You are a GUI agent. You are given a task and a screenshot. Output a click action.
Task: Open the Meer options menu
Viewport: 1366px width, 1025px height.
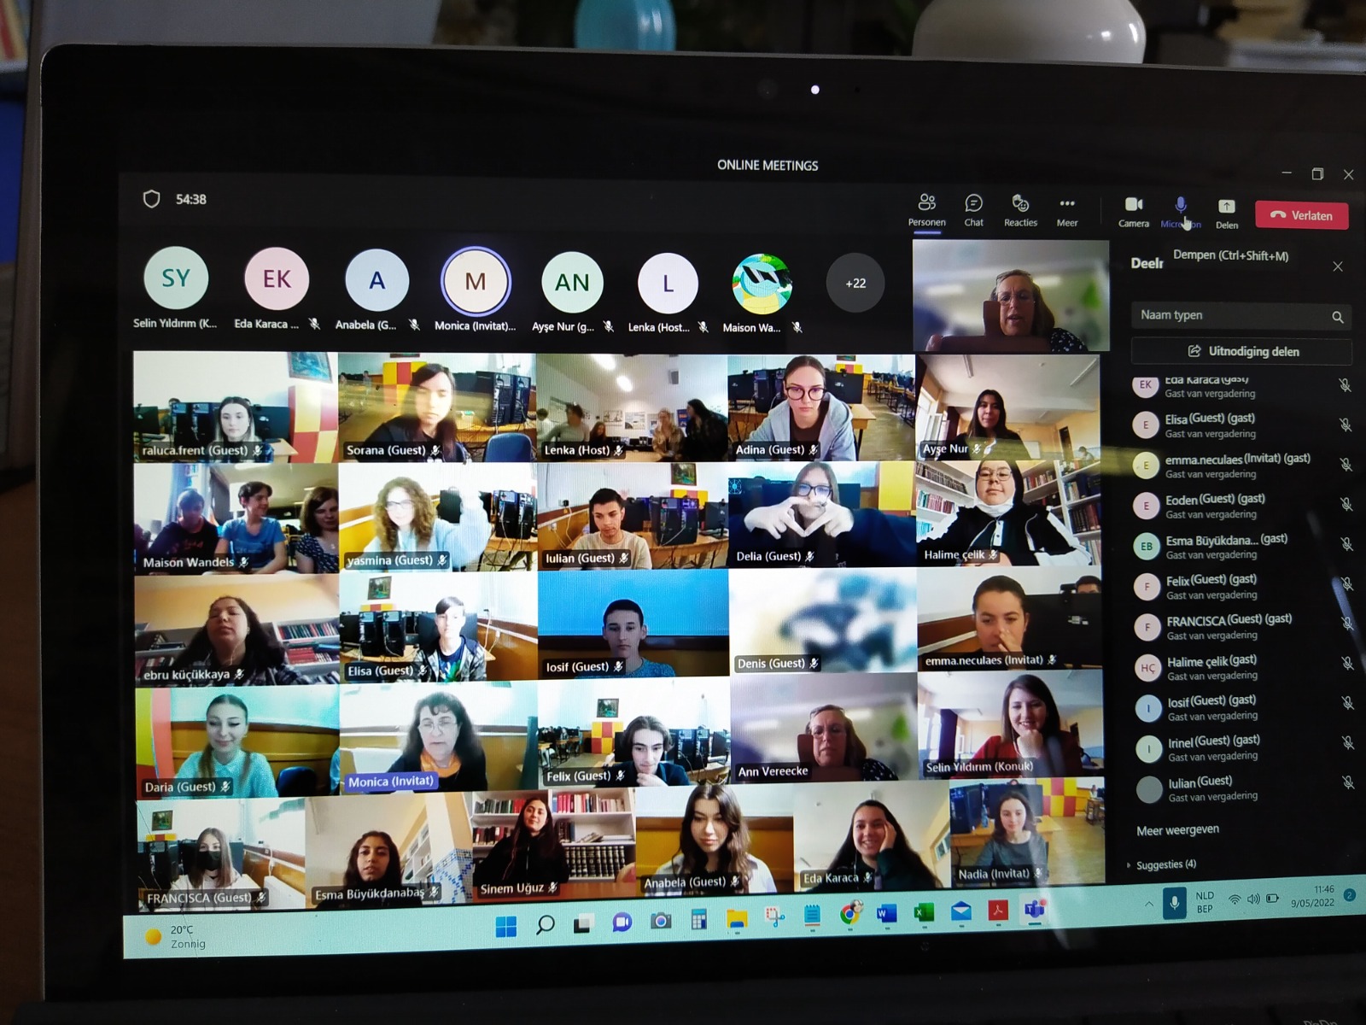1067,209
